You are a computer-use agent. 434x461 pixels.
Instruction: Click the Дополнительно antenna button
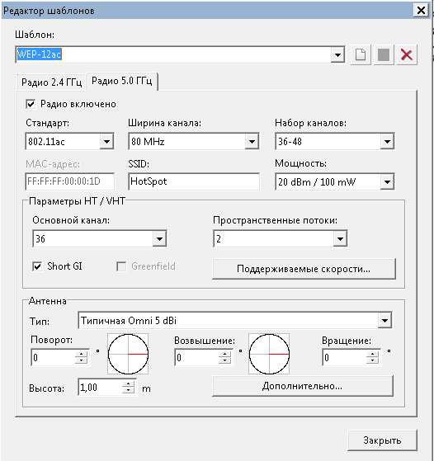303,386
